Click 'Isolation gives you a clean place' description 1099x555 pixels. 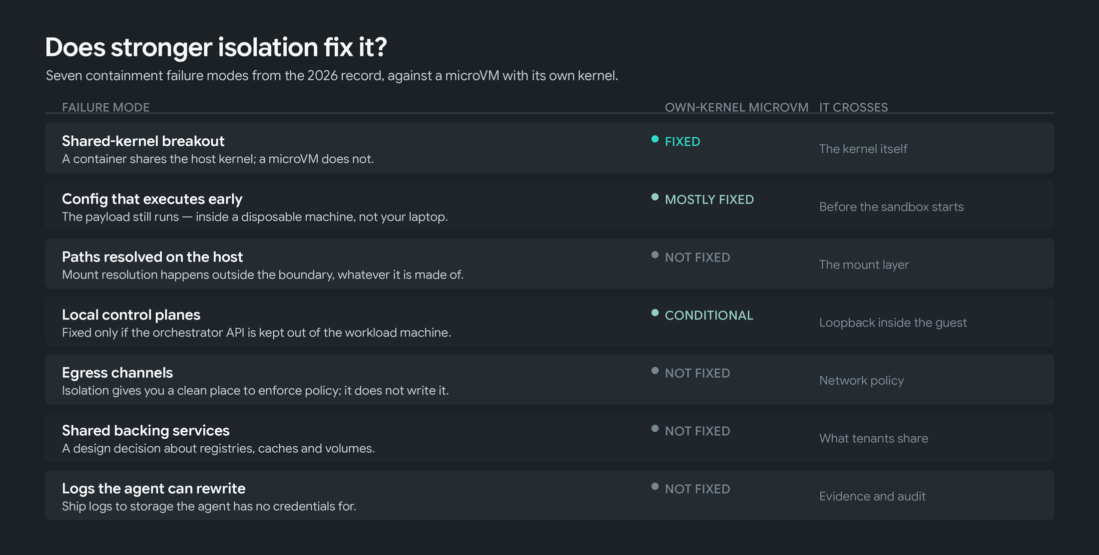(x=255, y=391)
